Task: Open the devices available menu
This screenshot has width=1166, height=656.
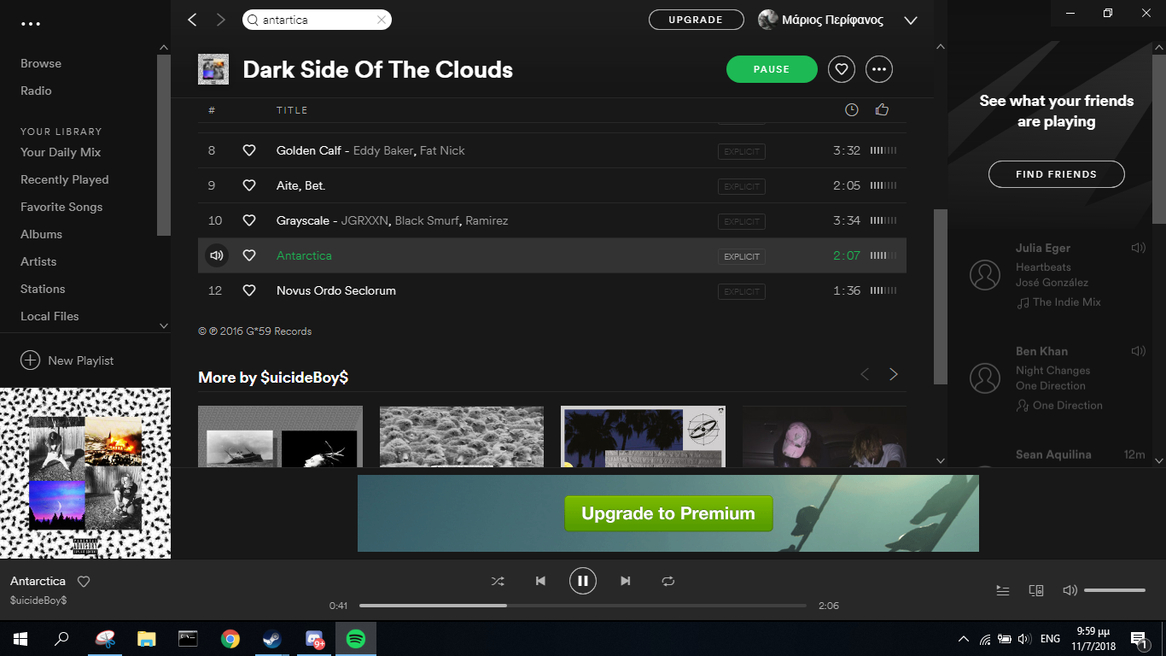Action: click(x=1036, y=590)
